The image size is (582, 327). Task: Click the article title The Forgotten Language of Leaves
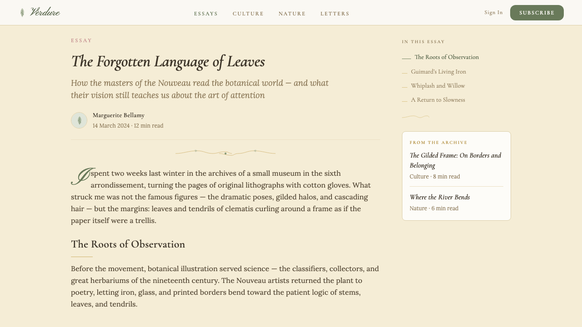coord(168,62)
